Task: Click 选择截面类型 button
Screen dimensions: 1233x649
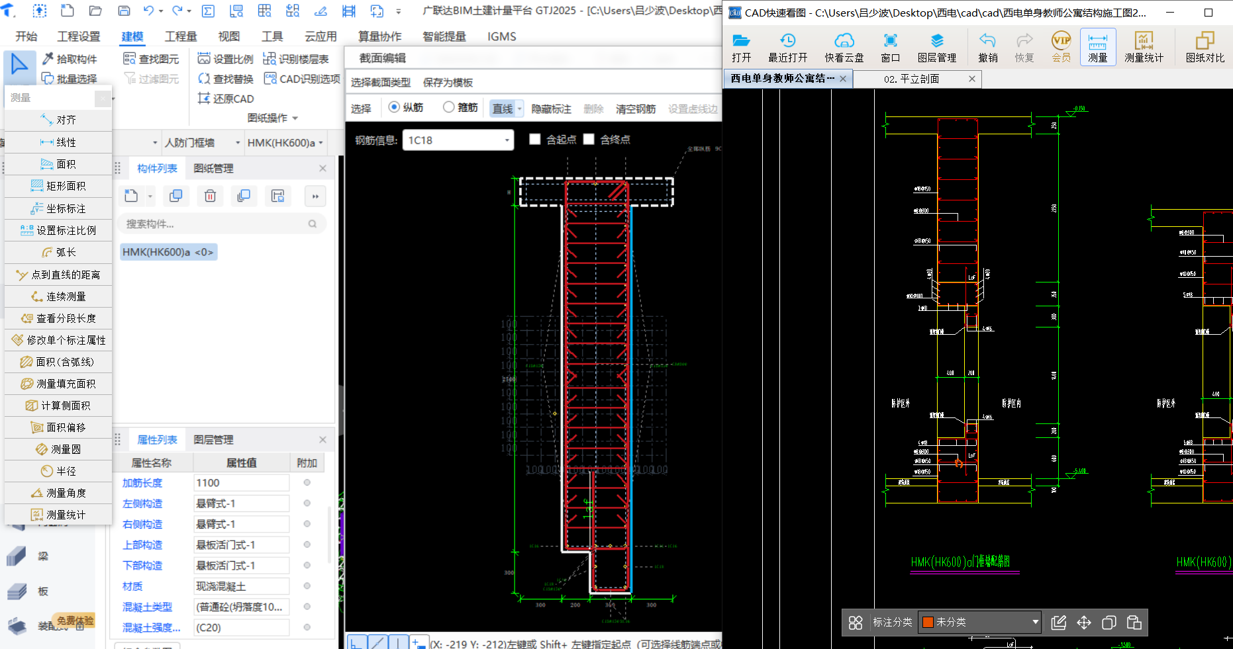Action: click(x=381, y=83)
